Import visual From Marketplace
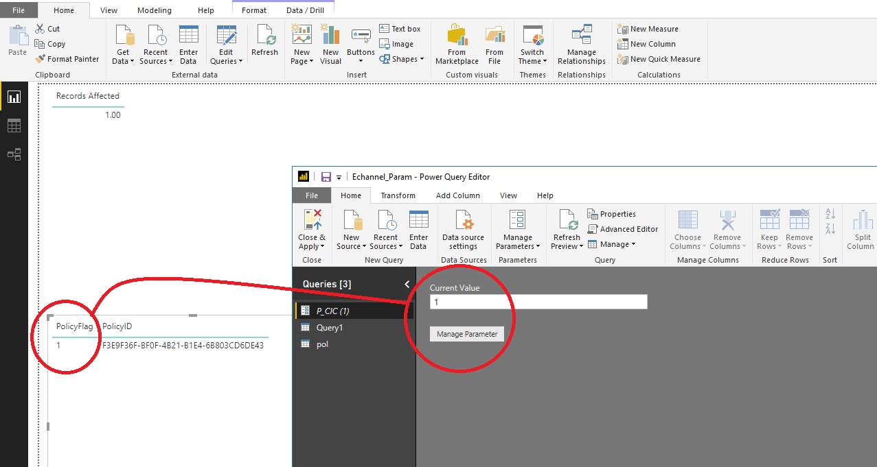877x467 pixels. (457, 45)
